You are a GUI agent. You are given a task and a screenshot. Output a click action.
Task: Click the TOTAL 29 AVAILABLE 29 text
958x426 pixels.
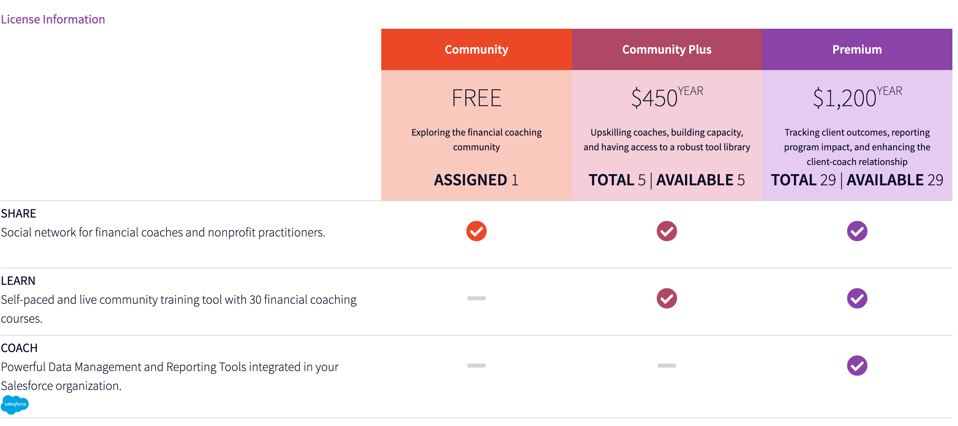click(x=857, y=180)
